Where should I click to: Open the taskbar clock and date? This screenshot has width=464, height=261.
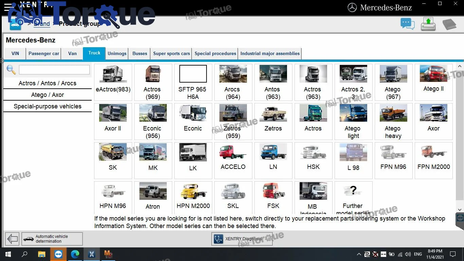point(435,254)
